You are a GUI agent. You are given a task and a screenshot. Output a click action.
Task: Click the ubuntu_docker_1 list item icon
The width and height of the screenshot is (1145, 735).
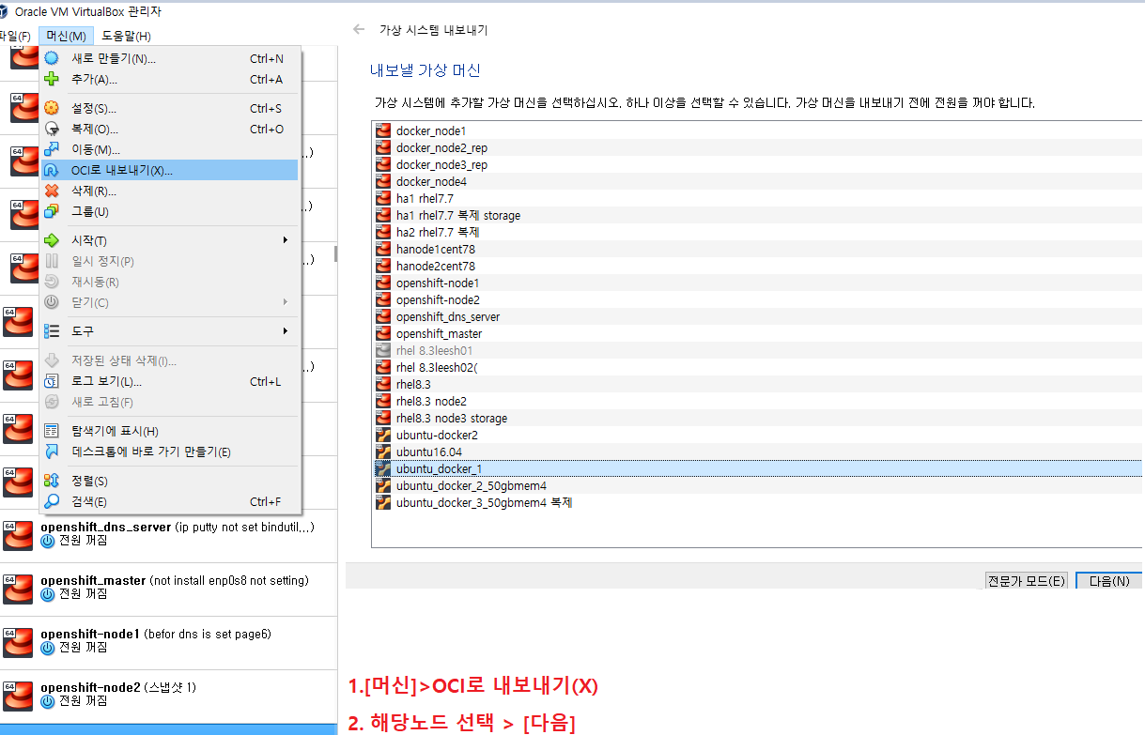383,468
